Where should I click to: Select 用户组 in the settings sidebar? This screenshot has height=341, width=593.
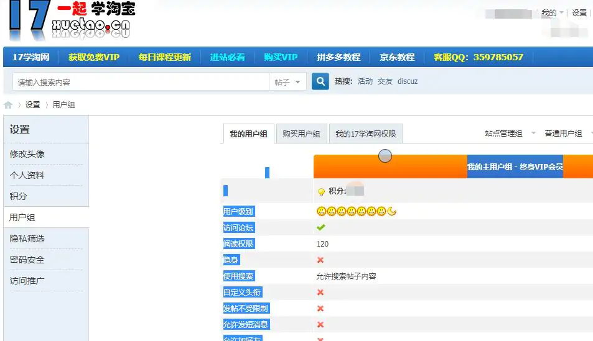46,217
